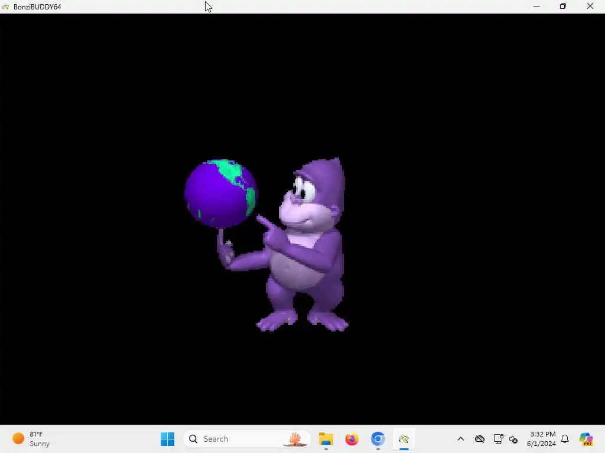Launch Copilot preview icon in taskbar

point(586,439)
